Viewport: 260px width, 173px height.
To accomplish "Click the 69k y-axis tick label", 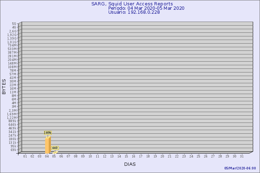I will (13, 150).
